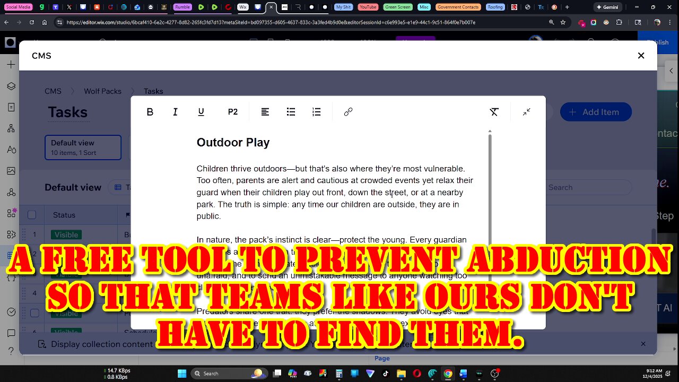Click the Windows taskbar Search box

tap(229, 374)
